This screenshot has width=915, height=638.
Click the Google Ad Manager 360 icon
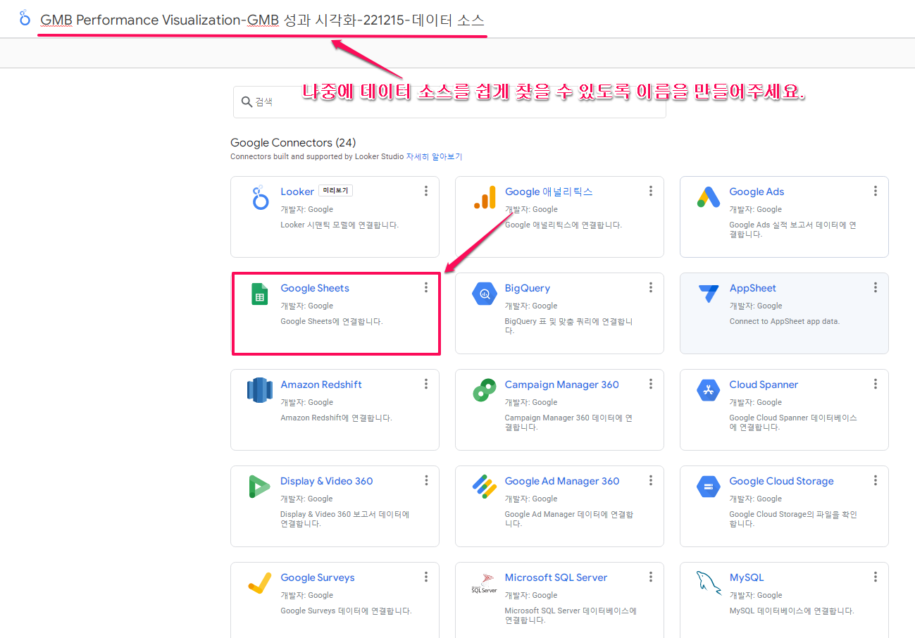click(x=485, y=487)
